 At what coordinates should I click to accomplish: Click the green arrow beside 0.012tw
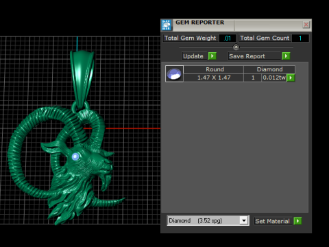pyautogui.click(x=291, y=78)
